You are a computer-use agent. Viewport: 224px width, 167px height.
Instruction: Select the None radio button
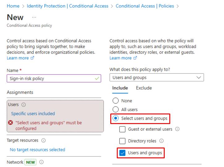pyautogui.click(x=116, y=101)
